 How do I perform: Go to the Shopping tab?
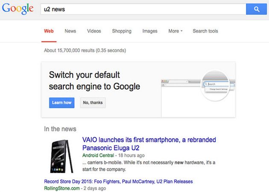point(122,31)
